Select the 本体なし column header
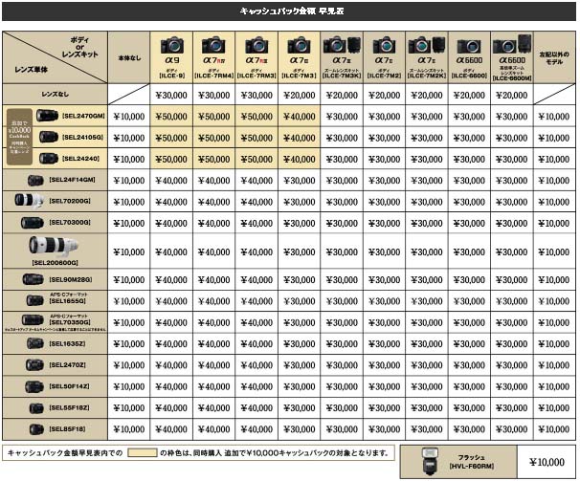The image size is (580, 481). [x=129, y=57]
